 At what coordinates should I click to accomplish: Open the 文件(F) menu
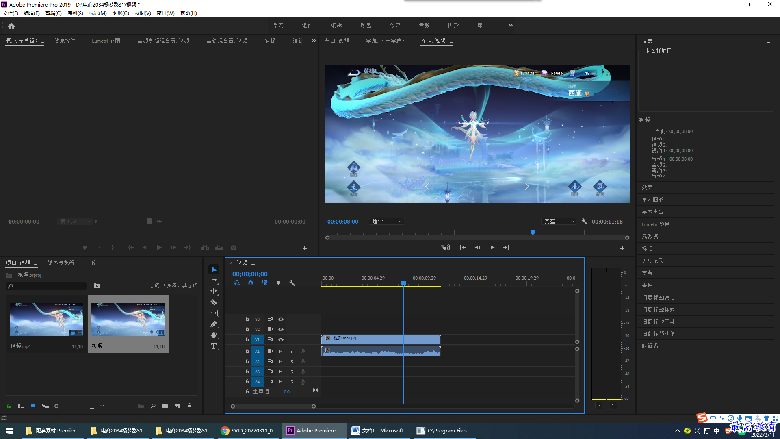tap(11, 13)
